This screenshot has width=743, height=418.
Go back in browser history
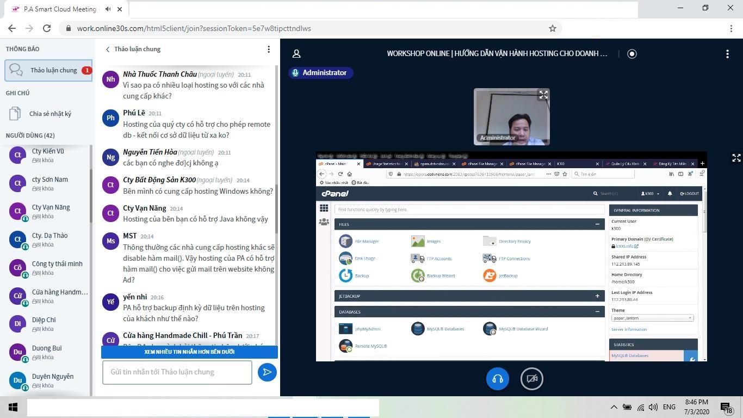click(x=12, y=28)
